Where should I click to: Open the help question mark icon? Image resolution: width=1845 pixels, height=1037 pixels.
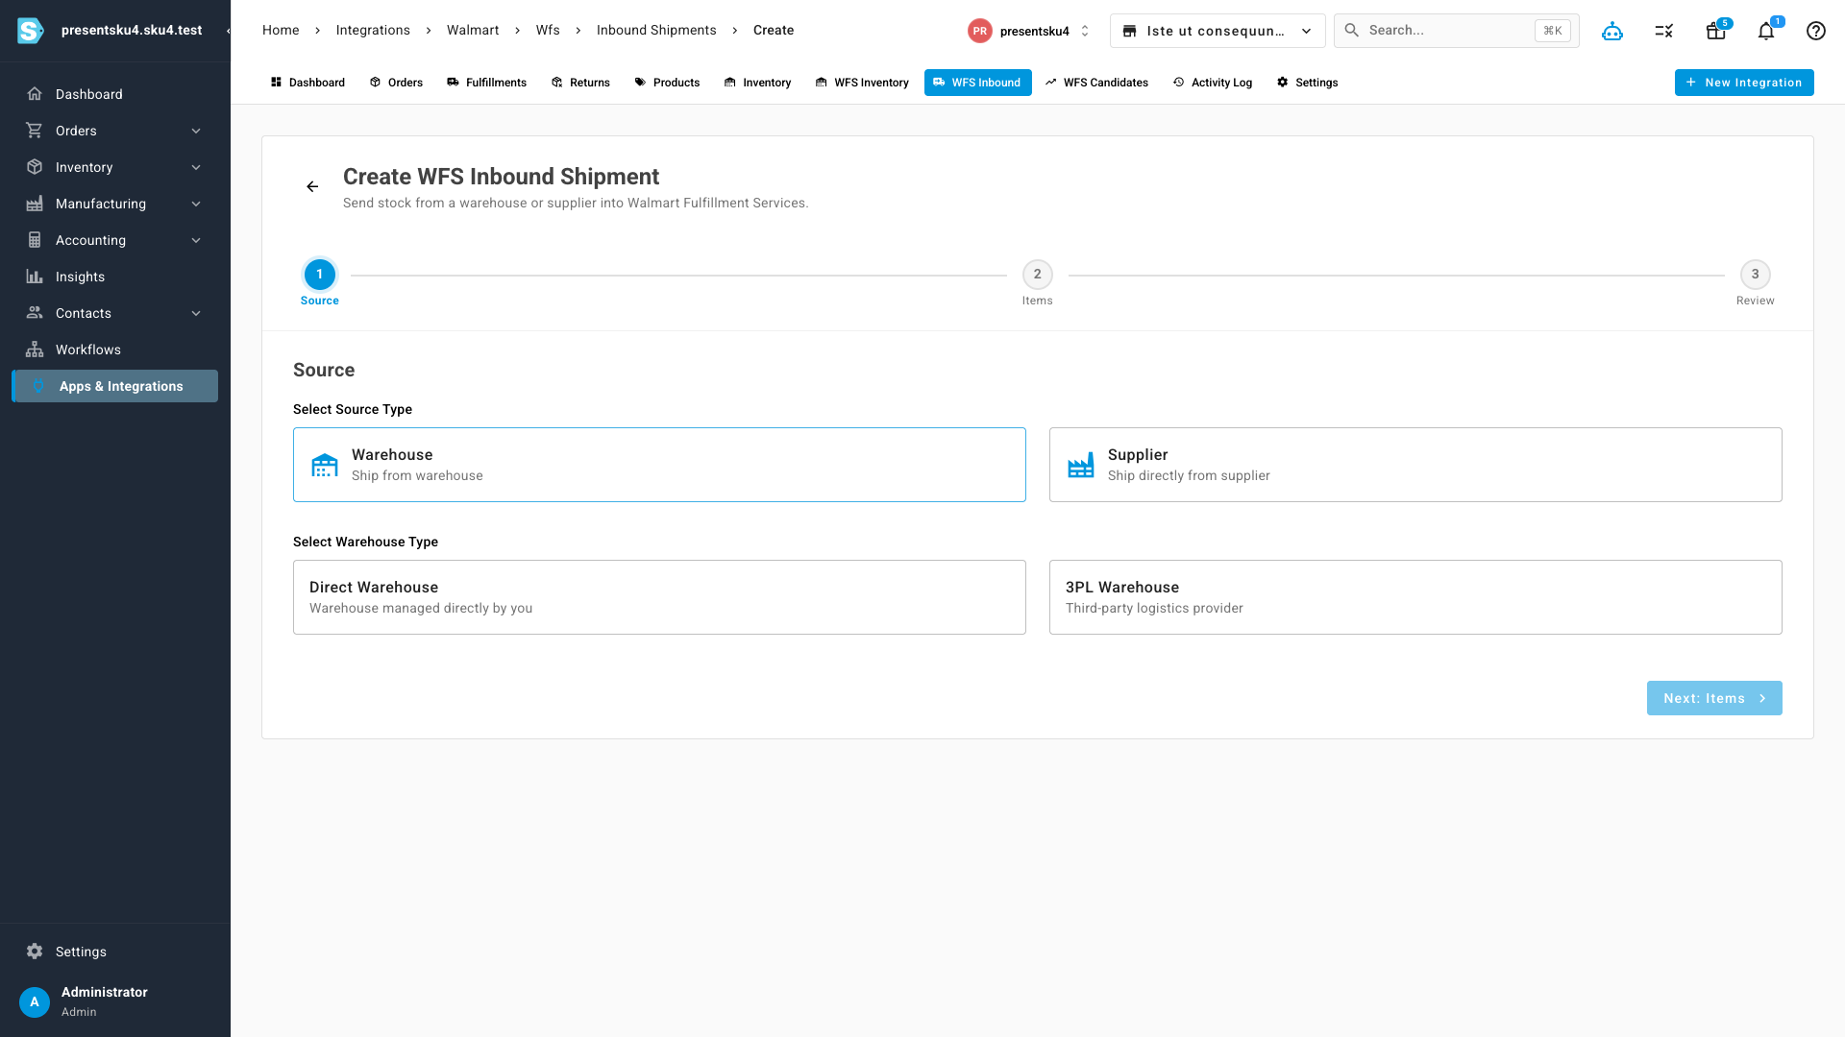[1816, 31]
